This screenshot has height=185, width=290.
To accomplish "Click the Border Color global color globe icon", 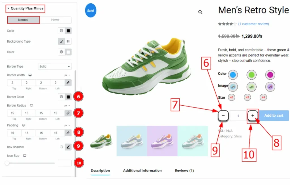I will pyautogui.click(x=61, y=97).
